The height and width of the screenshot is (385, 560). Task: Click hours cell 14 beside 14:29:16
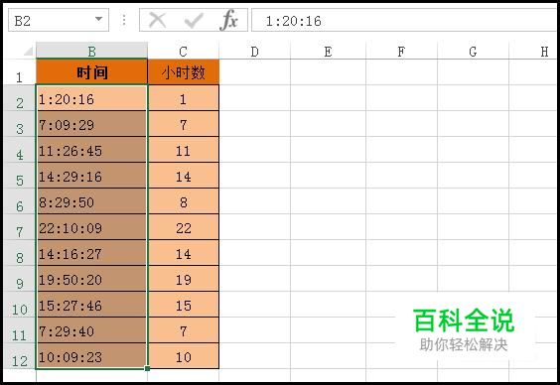[184, 176]
